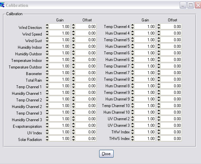This screenshot has height=164, width=201.
Task: Select the THW Index offset field
Action: click(x=171, y=132)
